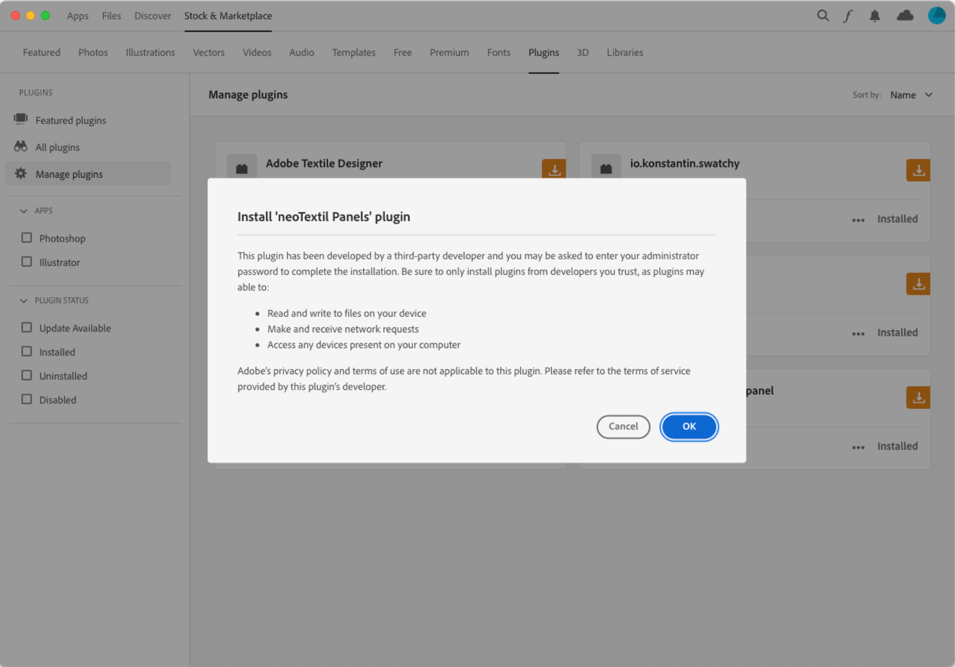The width and height of the screenshot is (955, 667).
Task: Check the Uninstalled status filter
Action: point(27,375)
